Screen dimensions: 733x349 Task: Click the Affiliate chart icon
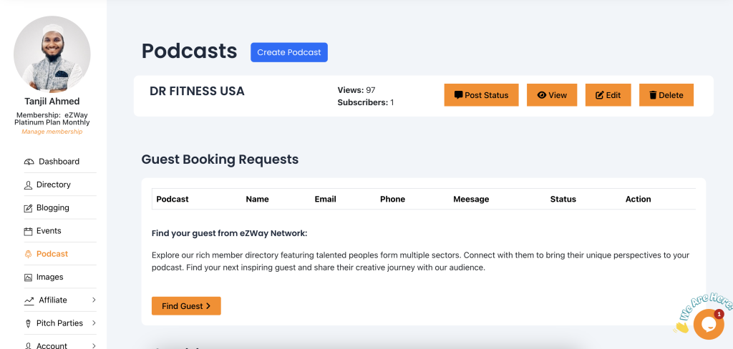click(29, 300)
